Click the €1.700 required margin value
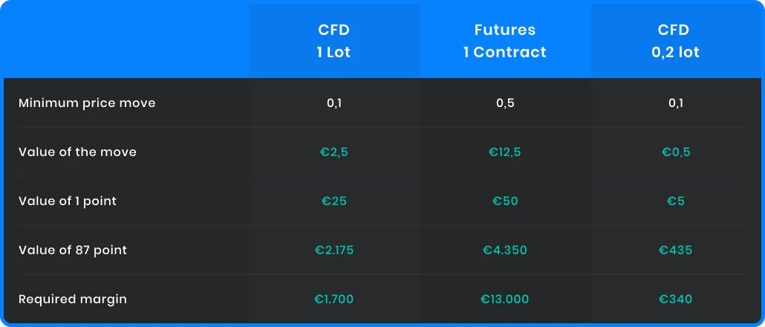Screen dimensions: 765x327 click(334, 300)
